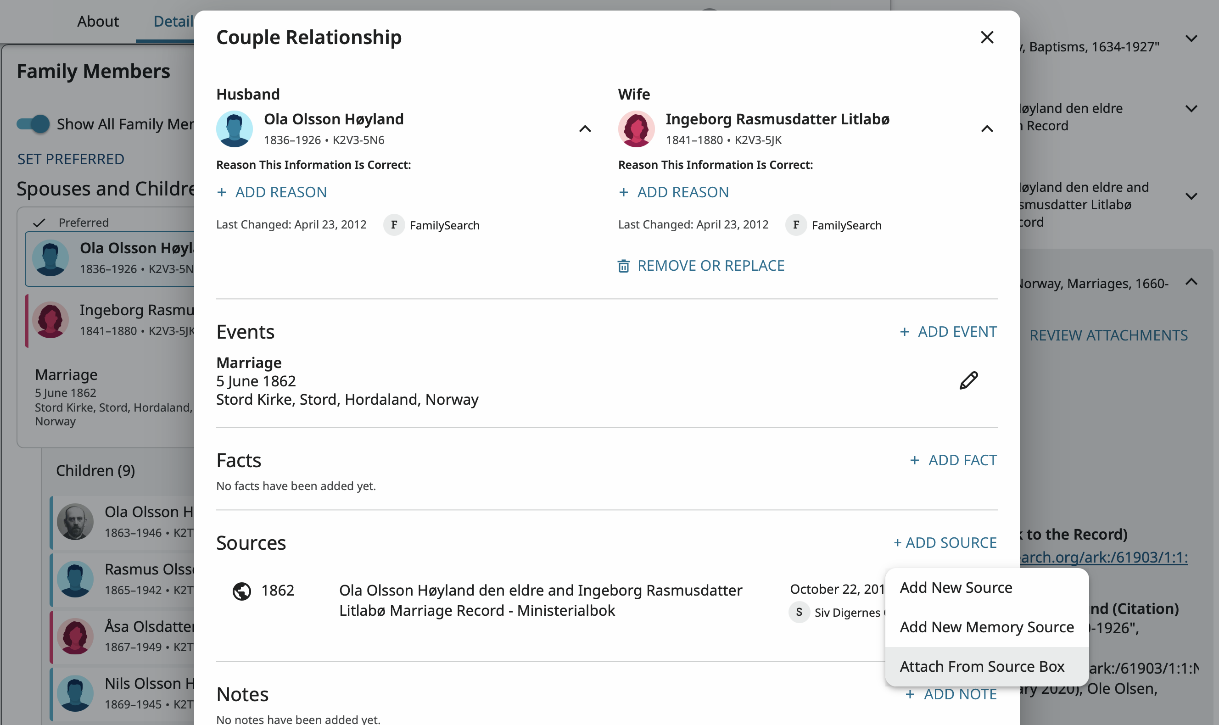Toggle Show All Family Members switch

pyautogui.click(x=33, y=124)
